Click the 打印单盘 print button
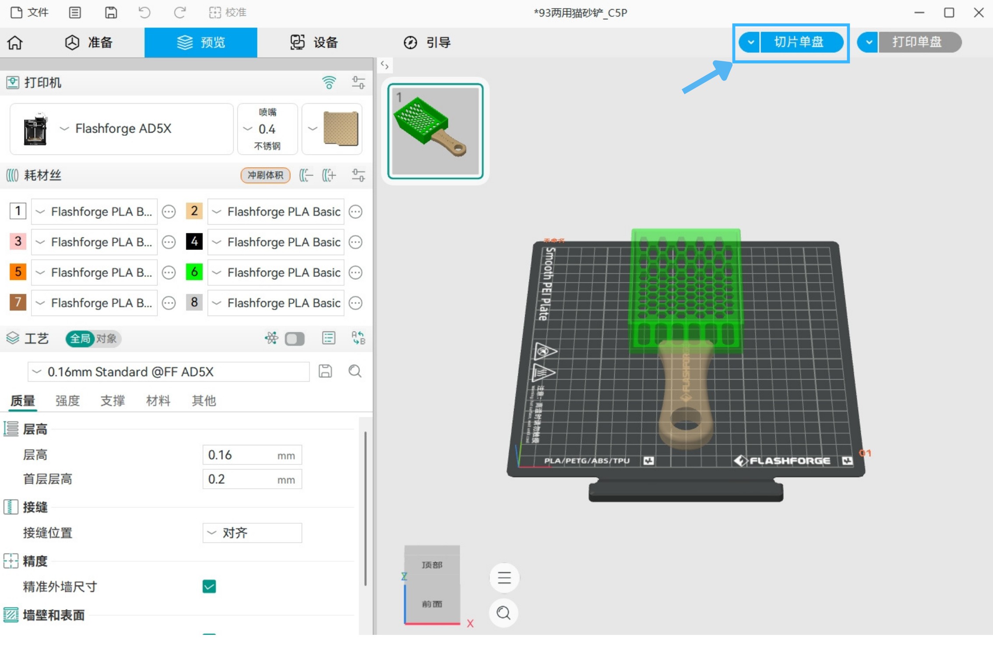 (x=920, y=42)
